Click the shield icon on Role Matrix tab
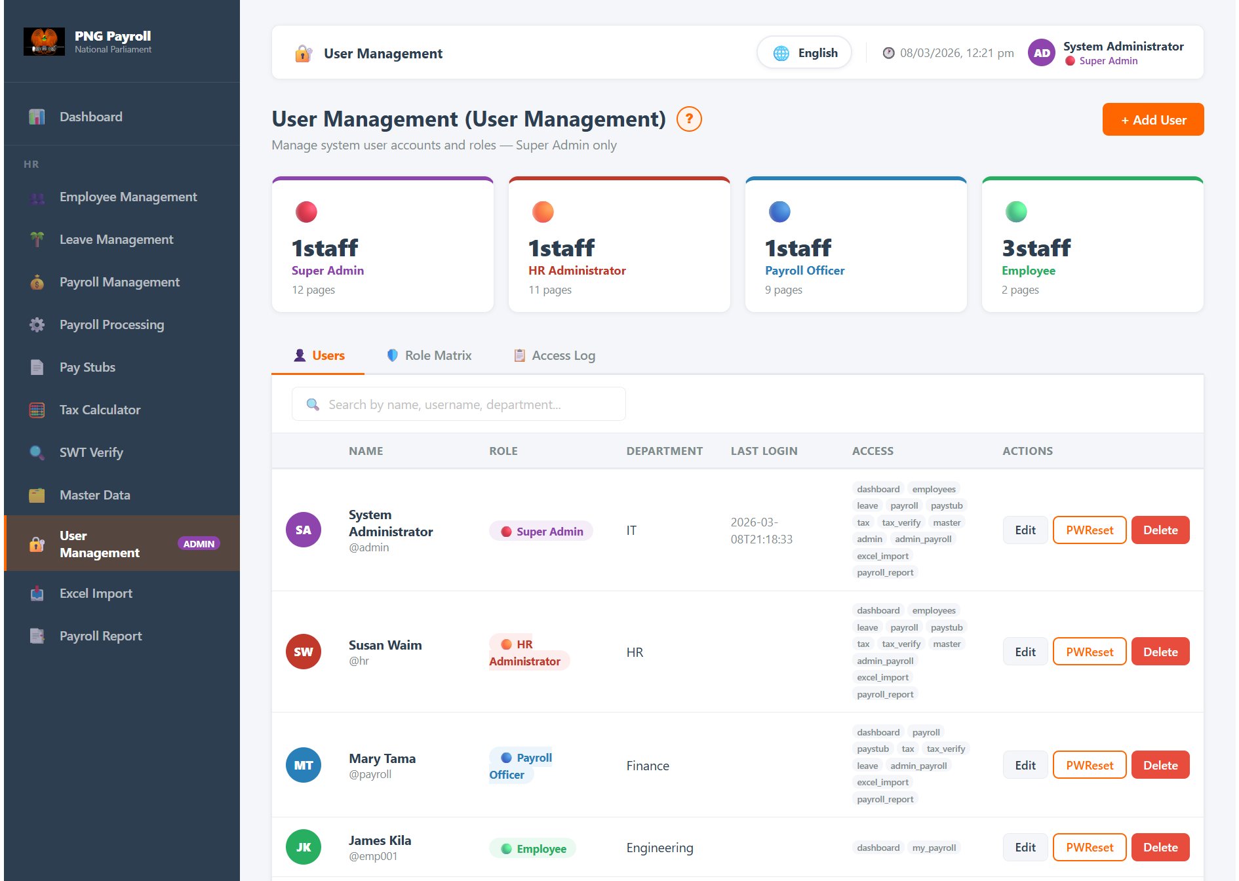Screen dimensions: 1239x881 pos(393,355)
